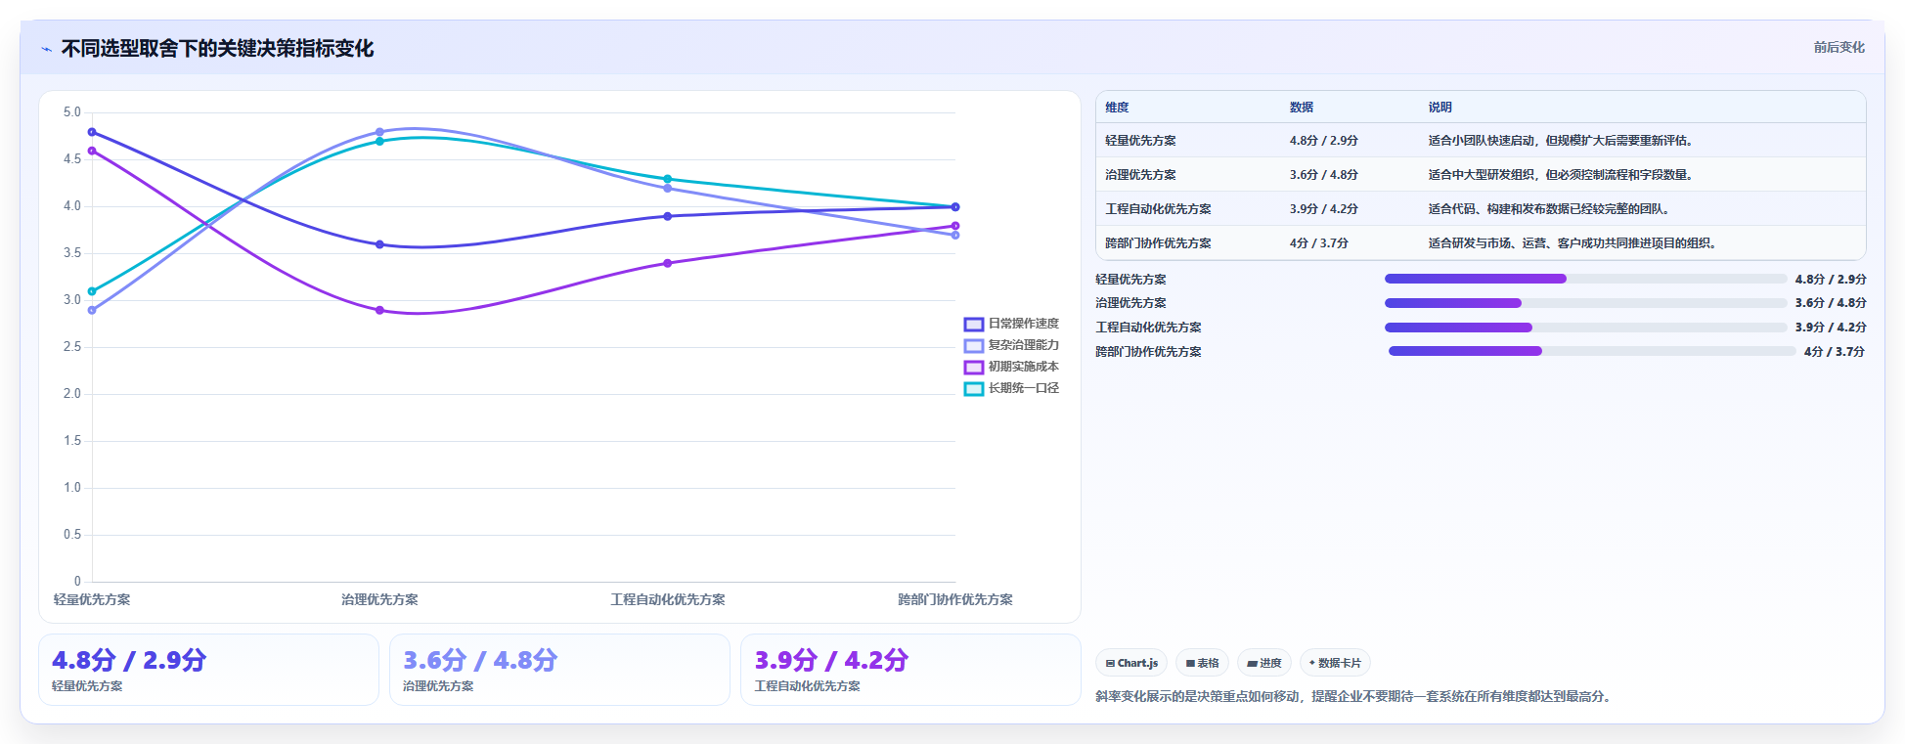Click description 适合代码、构建和发布数据已经较完整的团队。

click(x=1549, y=209)
